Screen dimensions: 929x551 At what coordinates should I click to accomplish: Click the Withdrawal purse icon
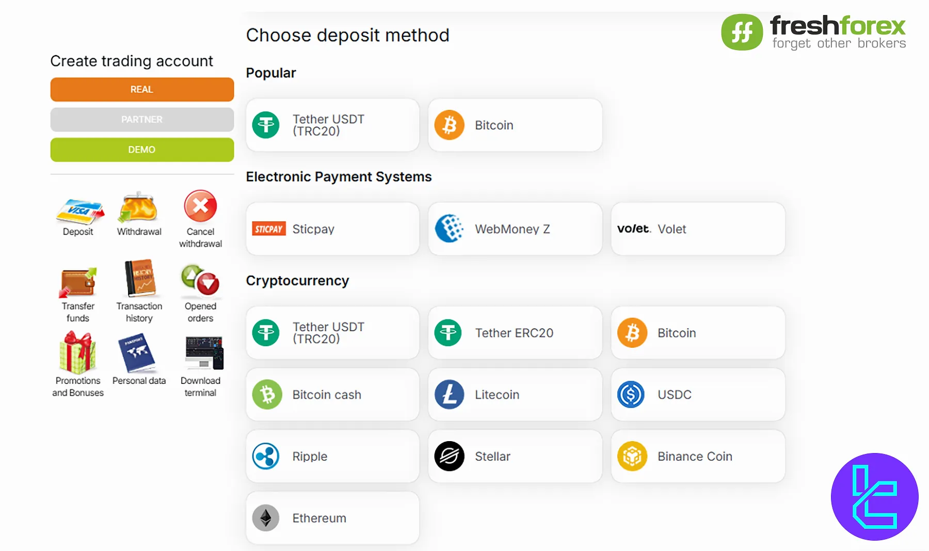(138, 208)
